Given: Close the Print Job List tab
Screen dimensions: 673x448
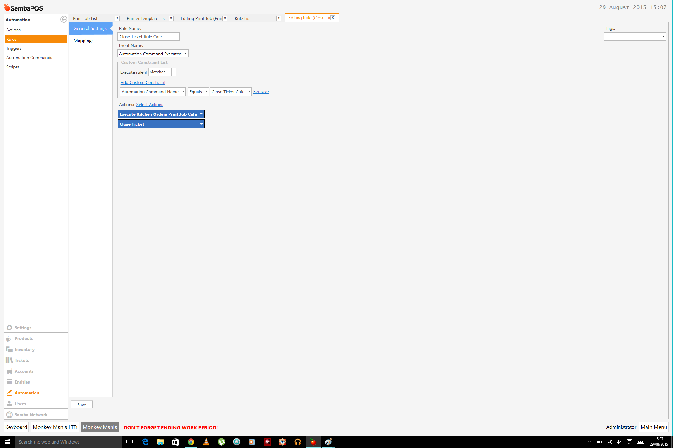Looking at the screenshot, I should click(117, 18).
